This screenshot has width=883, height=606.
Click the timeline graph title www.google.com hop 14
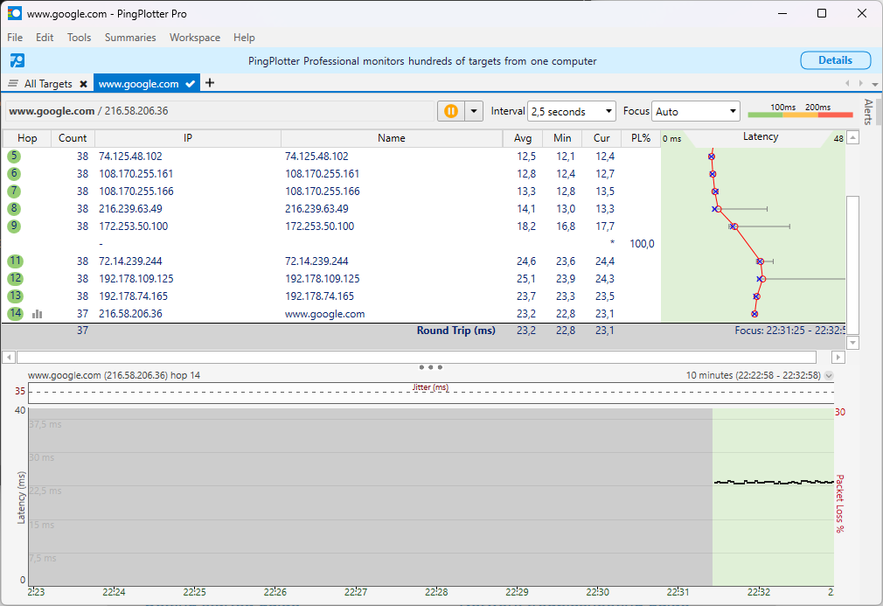(115, 375)
